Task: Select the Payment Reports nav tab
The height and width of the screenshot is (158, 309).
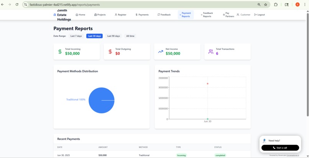Action: pos(186,15)
